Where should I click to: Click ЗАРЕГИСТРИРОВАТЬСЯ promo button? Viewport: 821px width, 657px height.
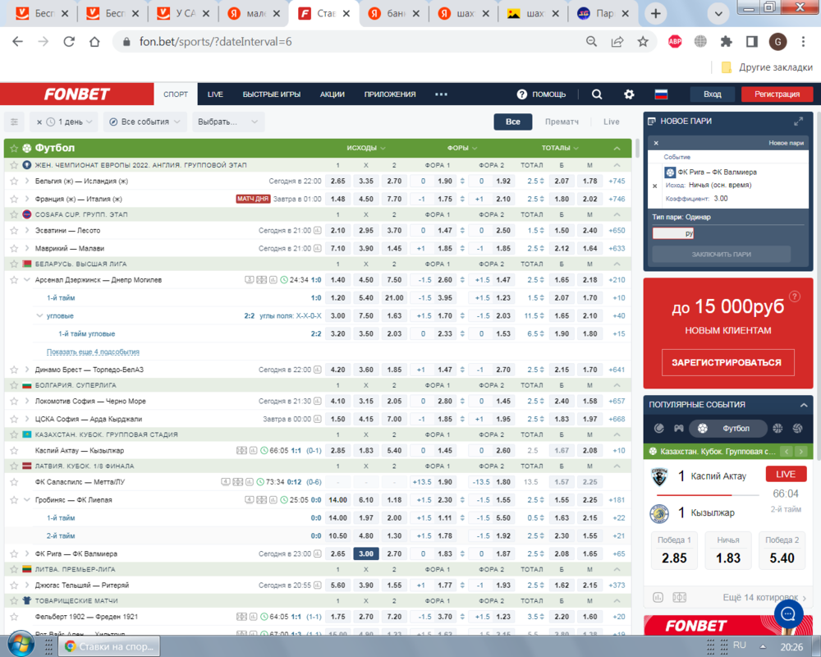[727, 362]
